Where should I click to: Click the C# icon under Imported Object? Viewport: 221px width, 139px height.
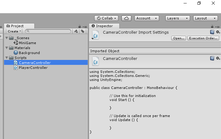click(x=96, y=61)
